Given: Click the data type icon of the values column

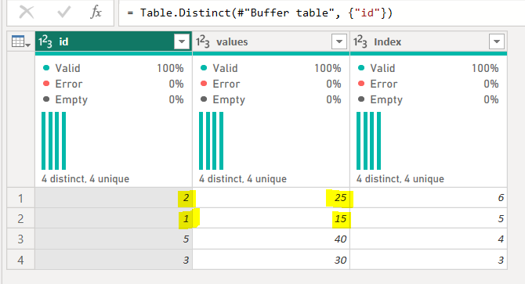Looking at the screenshot, I should tap(203, 41).
